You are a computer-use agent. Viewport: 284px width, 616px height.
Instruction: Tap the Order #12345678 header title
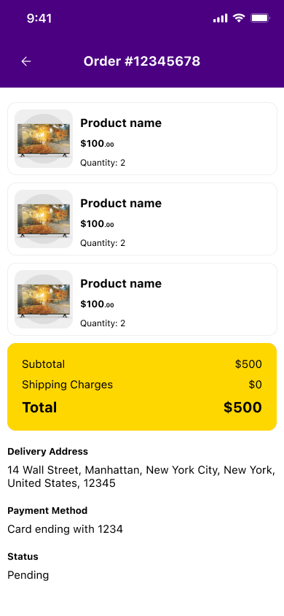coord(142,61)
